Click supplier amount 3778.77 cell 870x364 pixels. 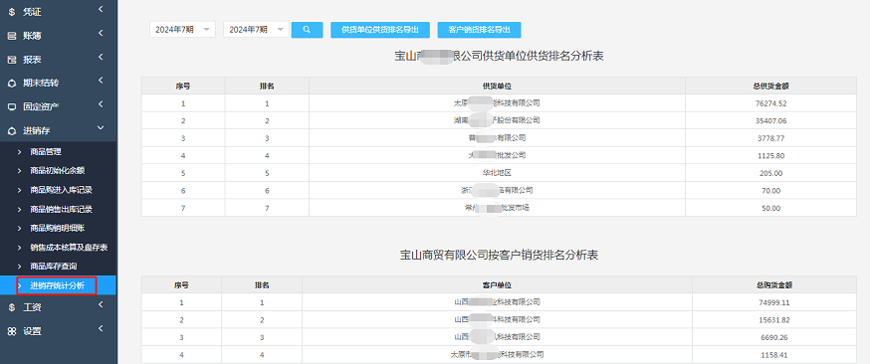point(771,138)
